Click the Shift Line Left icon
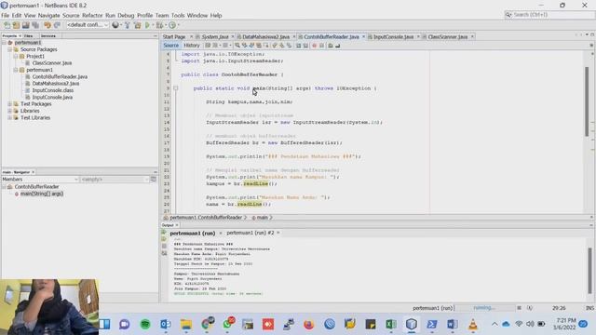 coord(298,46)
